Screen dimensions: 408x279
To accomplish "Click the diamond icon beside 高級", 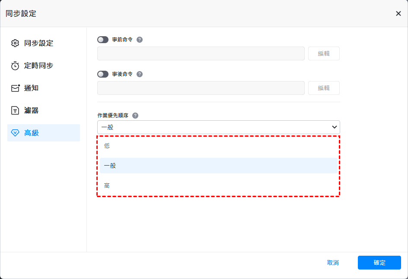I will (15, 133).
